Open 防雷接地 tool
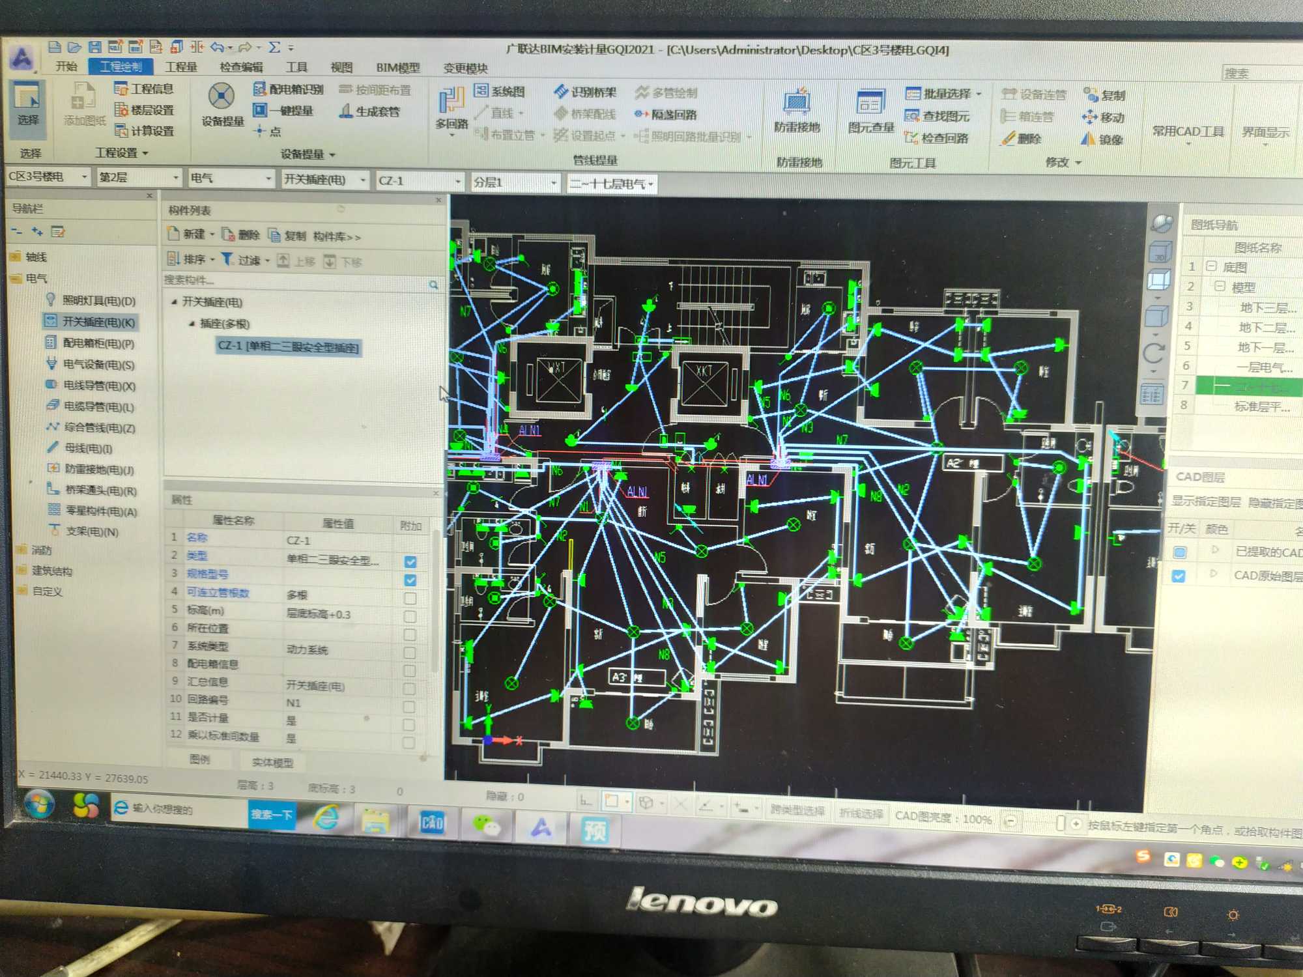 click(796, 111)
